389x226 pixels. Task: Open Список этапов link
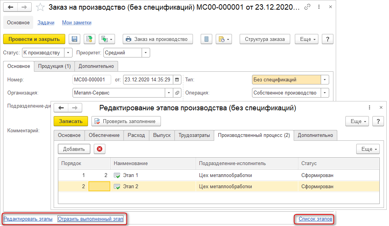pyautogui.click(x=315, y=219)
